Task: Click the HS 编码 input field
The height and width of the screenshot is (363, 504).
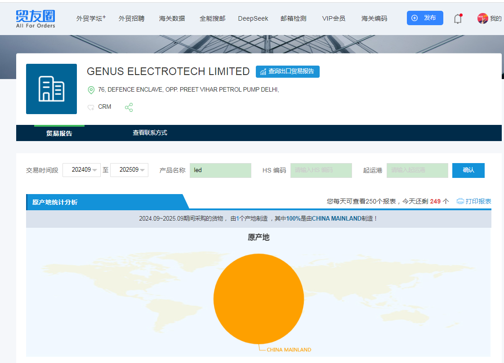Action: 321,170
